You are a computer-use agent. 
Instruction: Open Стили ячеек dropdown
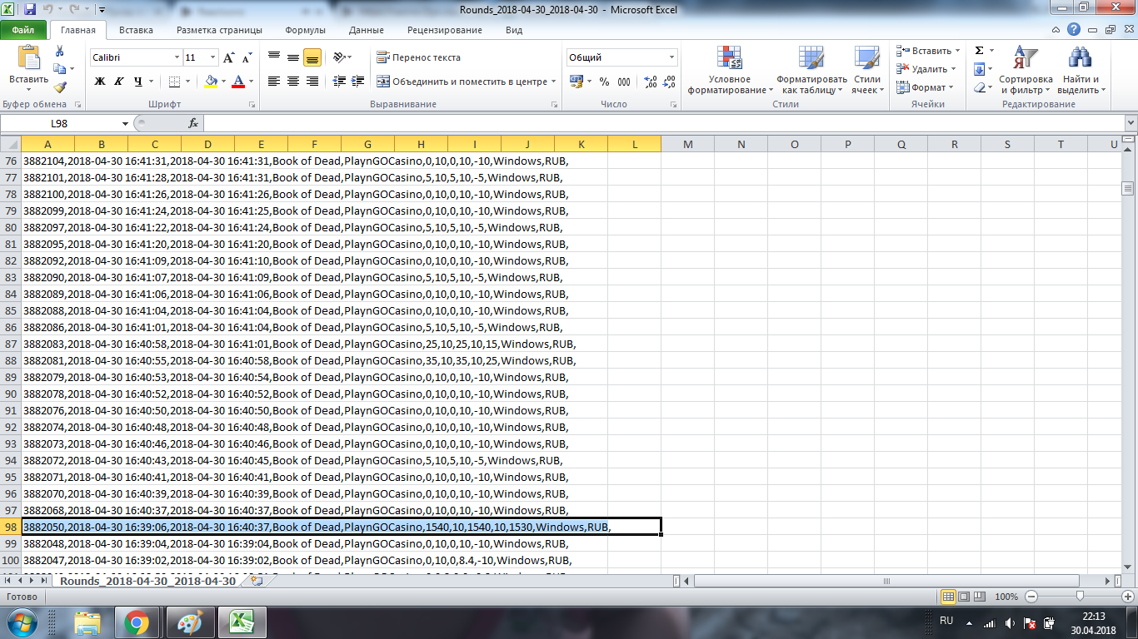(867, 70)
